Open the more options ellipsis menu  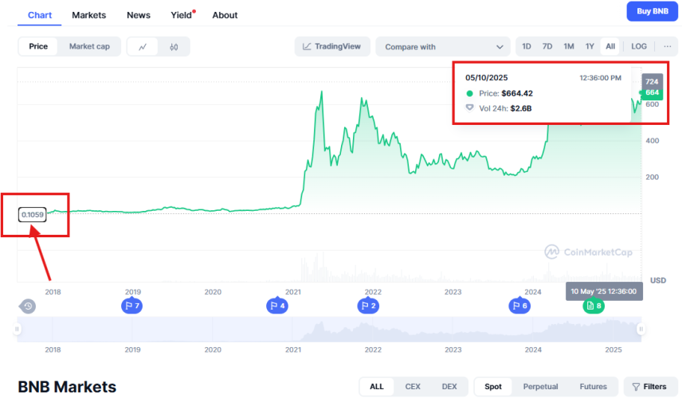coord(667,46)
